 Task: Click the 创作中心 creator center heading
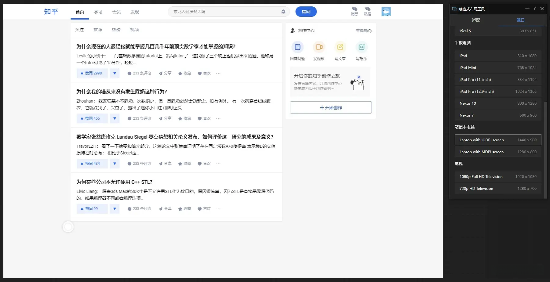(306, 31)
